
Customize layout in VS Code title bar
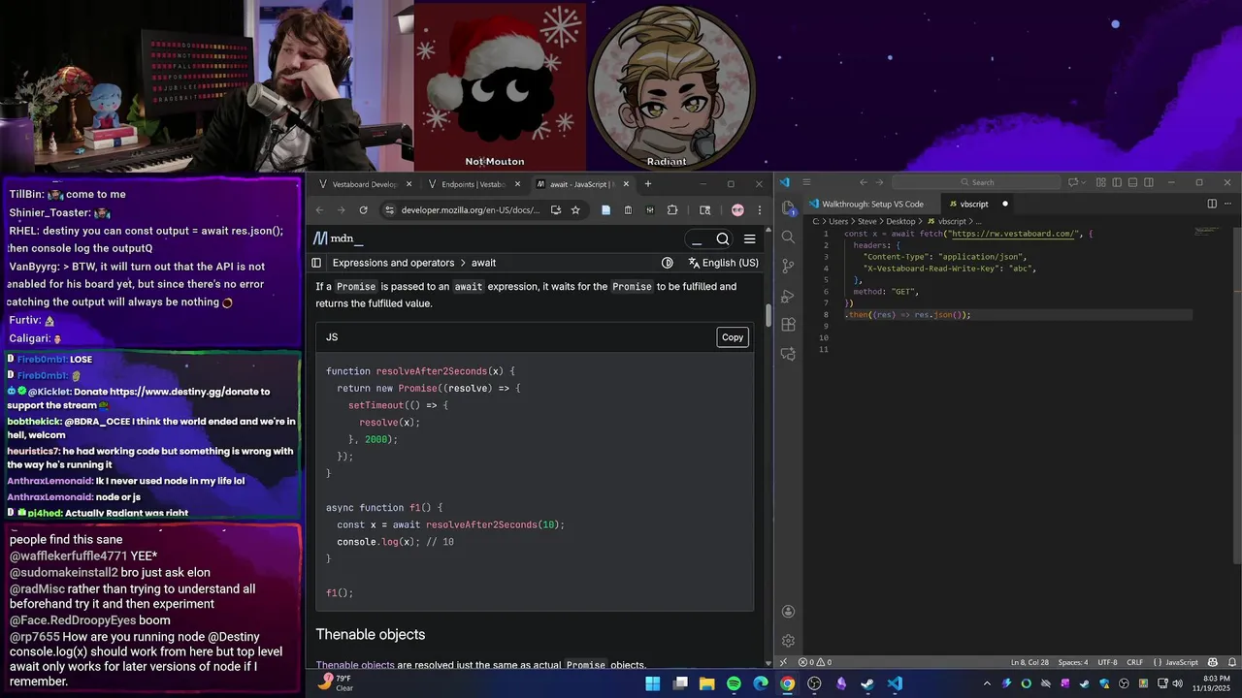point(1101,182)
